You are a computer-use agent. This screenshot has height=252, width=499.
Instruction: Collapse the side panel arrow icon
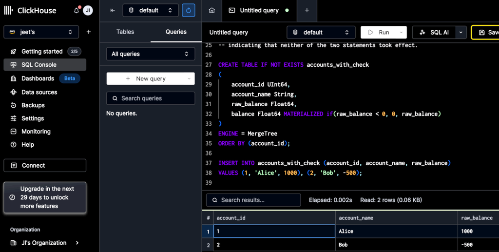click(113, 10)
